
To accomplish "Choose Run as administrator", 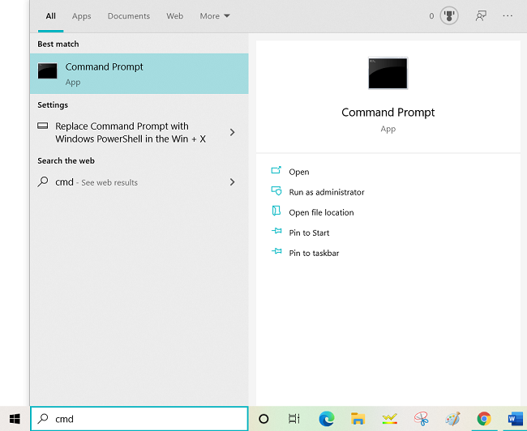I will (x=327, y=192).
